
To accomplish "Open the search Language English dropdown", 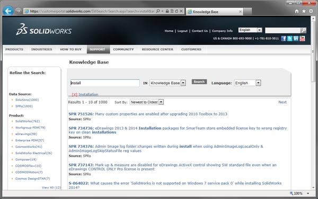I will coord(248,83).
